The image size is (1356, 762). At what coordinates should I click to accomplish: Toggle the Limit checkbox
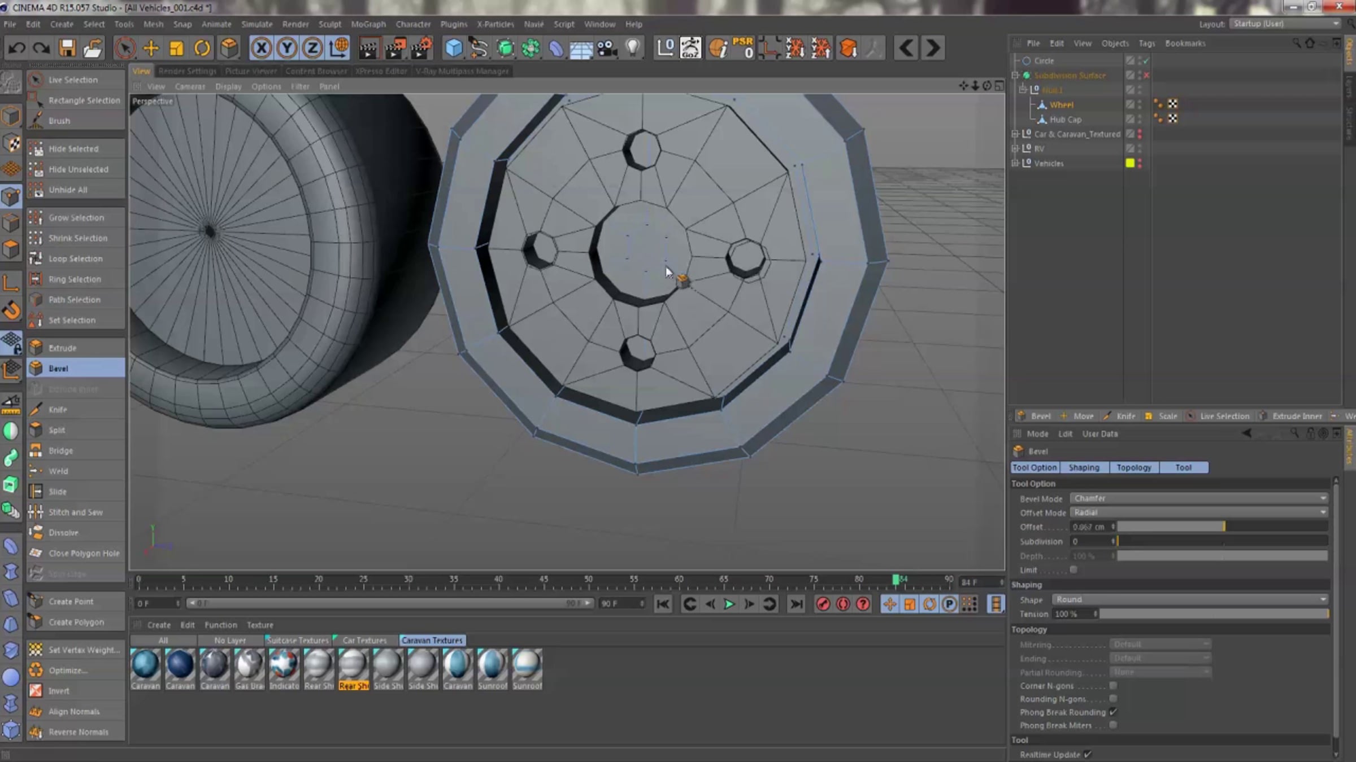point(1073,570)
